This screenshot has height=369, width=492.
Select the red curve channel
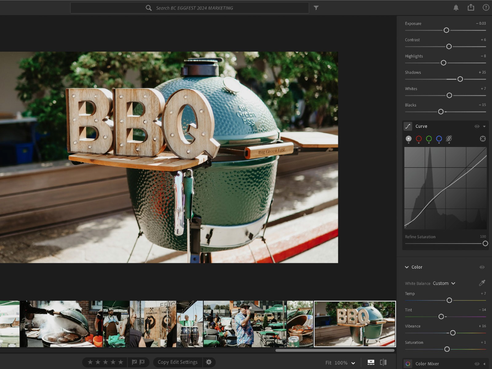click(419, 139)
